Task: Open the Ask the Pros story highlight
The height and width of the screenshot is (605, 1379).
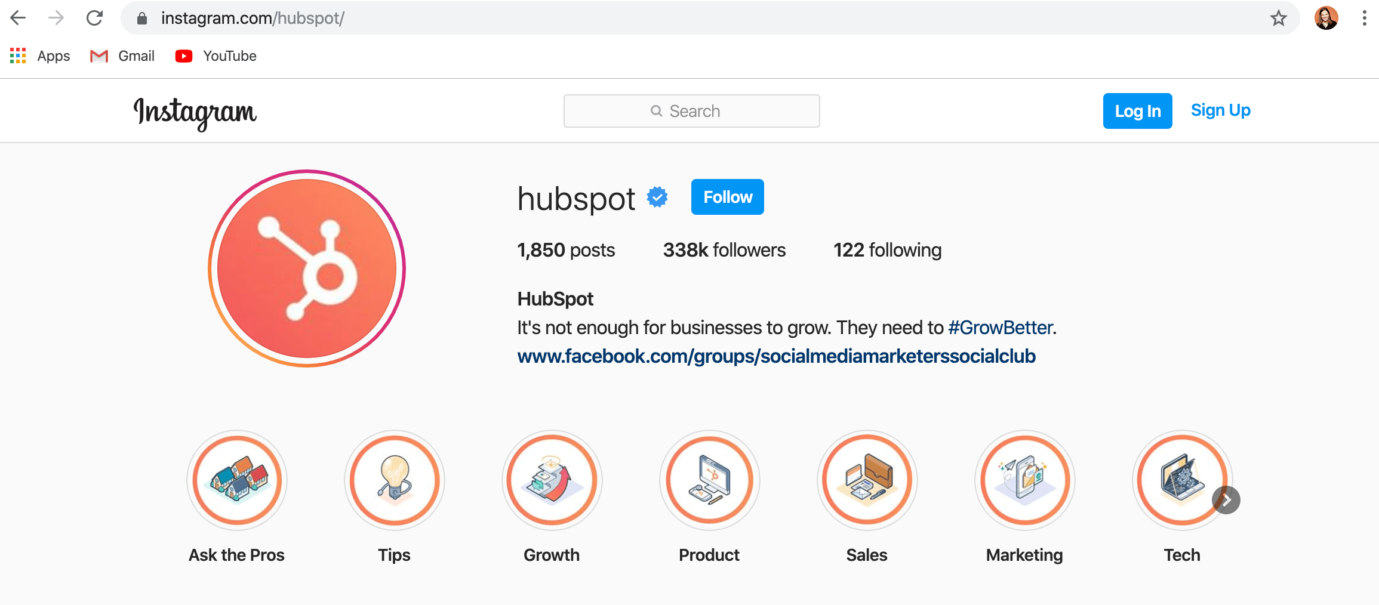Action: click(237, 480)
